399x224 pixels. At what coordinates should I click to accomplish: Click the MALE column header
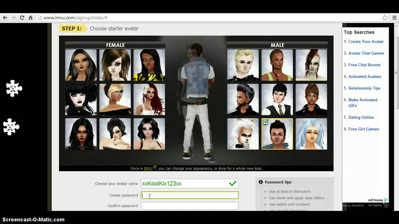(x=277, y=45)
